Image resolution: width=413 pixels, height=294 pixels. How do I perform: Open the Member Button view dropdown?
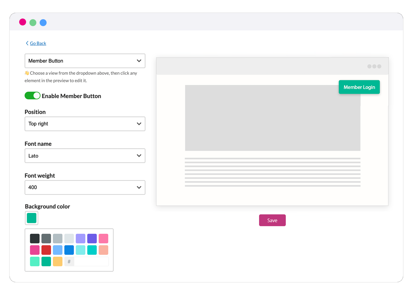point(85,61)
